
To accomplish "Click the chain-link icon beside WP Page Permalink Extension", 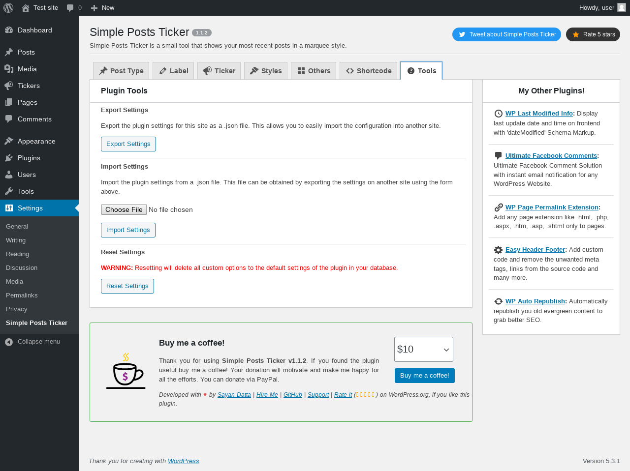I will click(x=498, y=207).
